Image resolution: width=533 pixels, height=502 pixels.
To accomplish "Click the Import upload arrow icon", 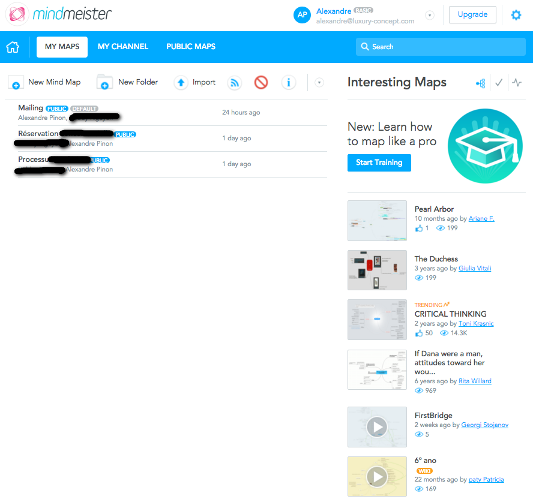I will click(x=181, y=83).
